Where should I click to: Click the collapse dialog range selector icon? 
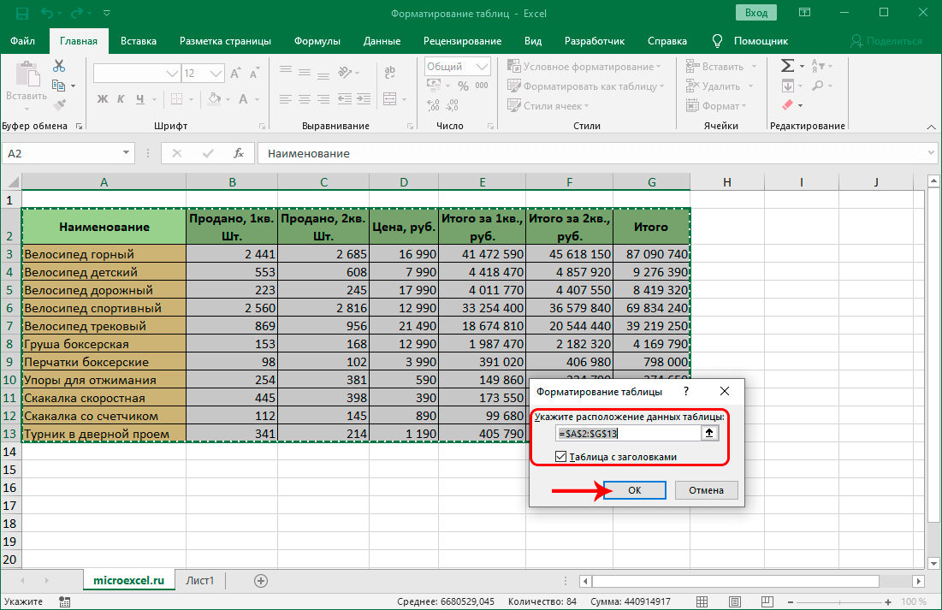[708, 434]
